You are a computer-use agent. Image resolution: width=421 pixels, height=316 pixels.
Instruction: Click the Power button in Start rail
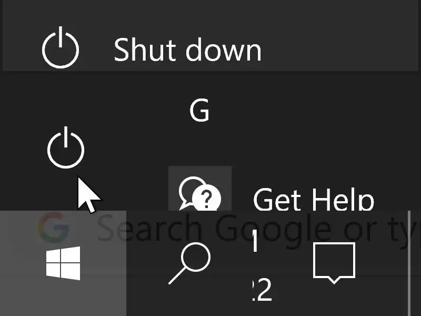pos(66,147)
